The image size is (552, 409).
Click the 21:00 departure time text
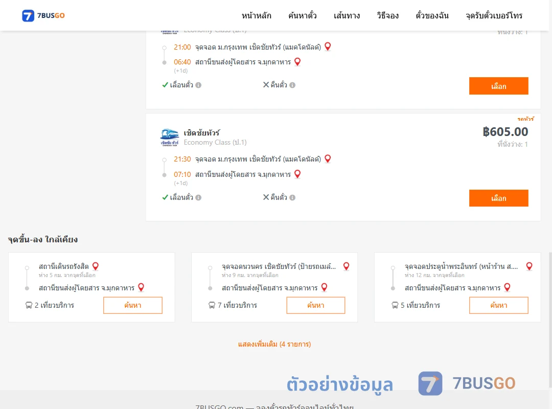coord(182,47)
